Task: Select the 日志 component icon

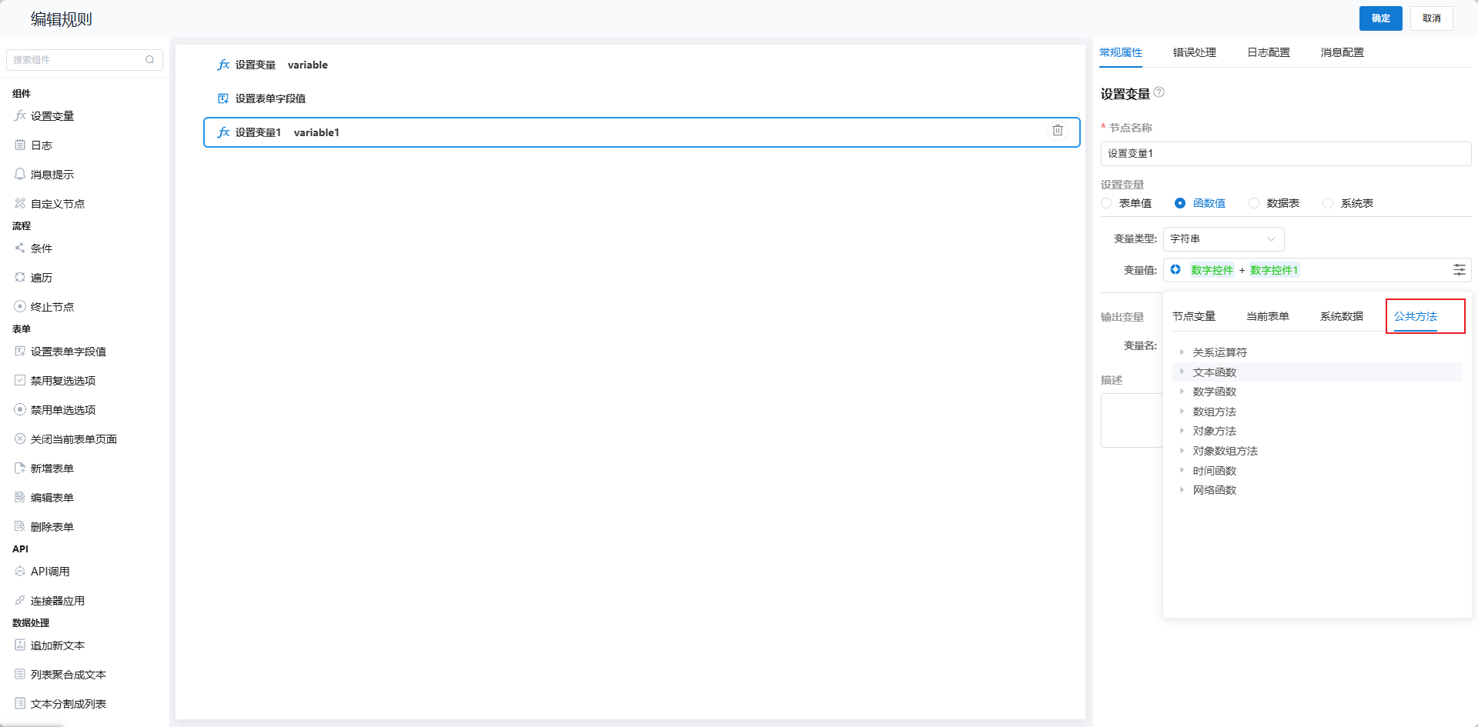Action: [x=20, y=145]
